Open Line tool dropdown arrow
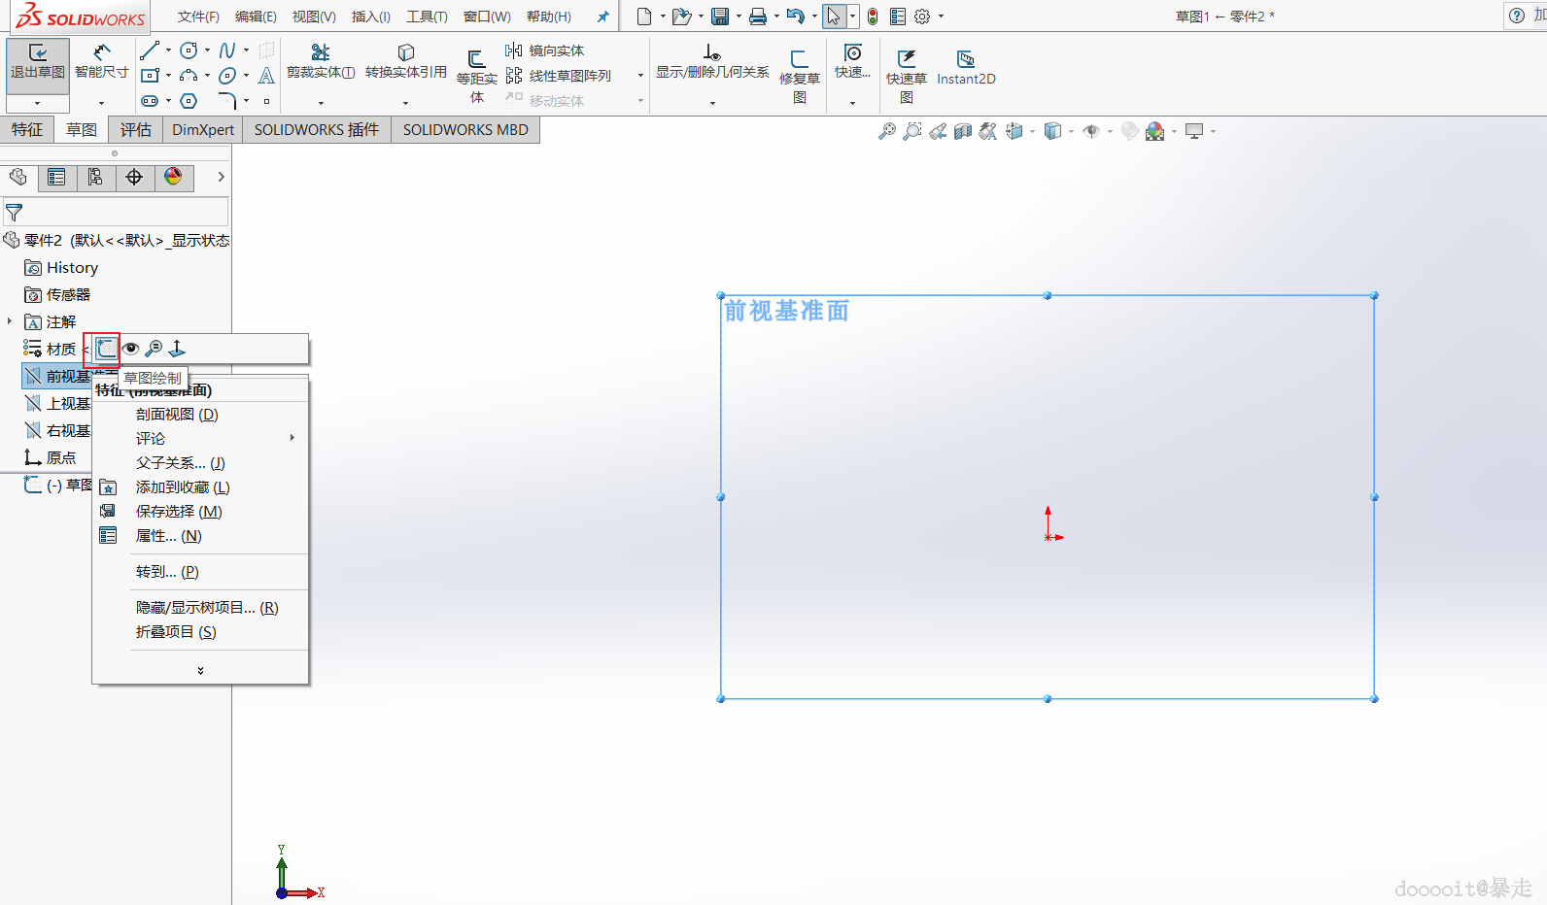1547x905 pixels. pyautogui.click(x=168, y=50)
